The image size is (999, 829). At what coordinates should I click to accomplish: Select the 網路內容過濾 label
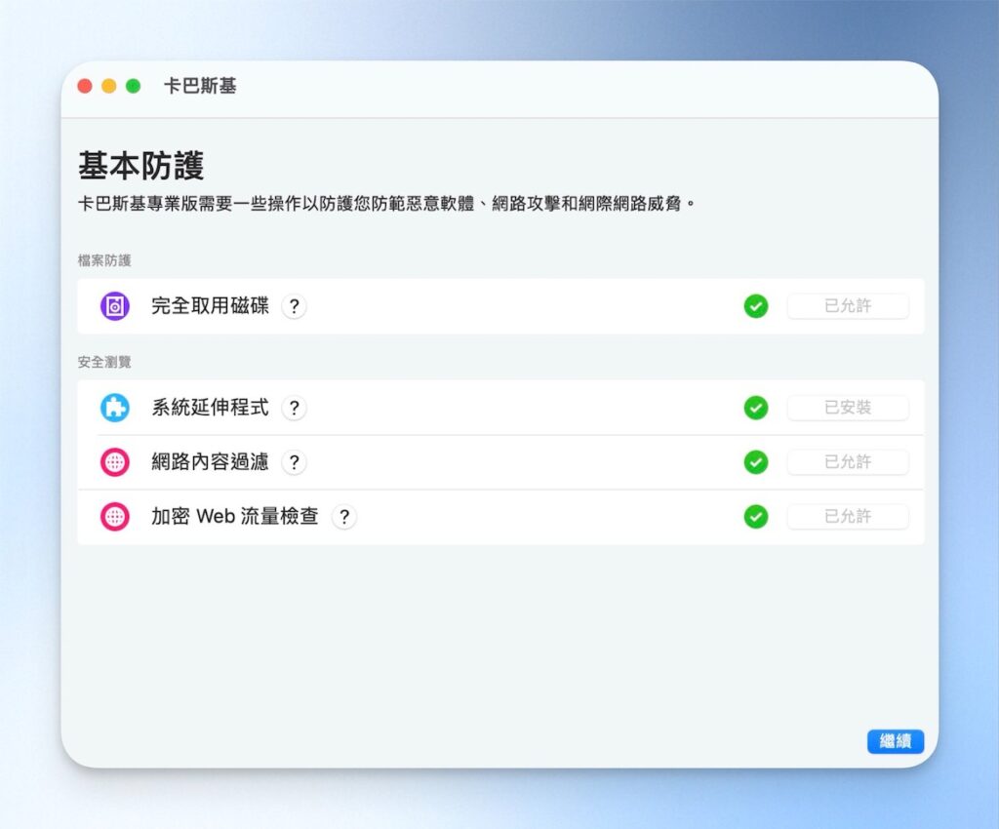(211, 462)
